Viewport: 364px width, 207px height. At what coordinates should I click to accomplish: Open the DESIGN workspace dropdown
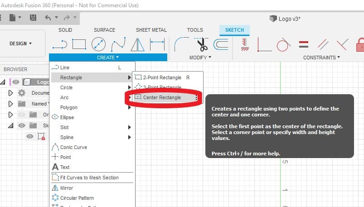pyautogui.click(x=21, y=43)
